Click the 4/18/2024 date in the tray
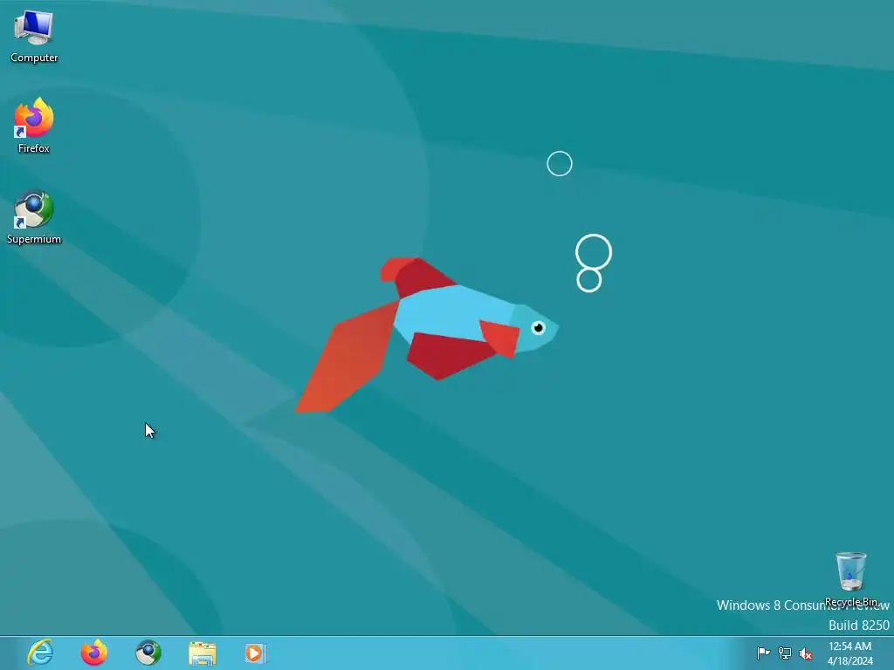This screenshot has width=894, height=670. [849, 661]
